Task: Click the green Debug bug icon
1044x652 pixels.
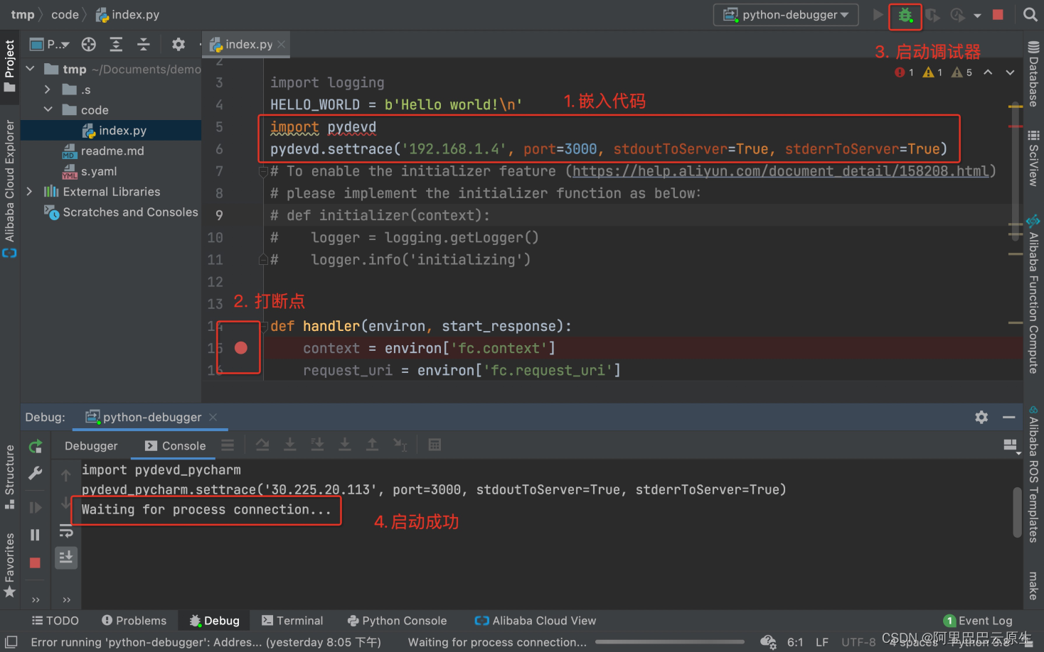Action: pyautogui.click(x=905, y=15)
